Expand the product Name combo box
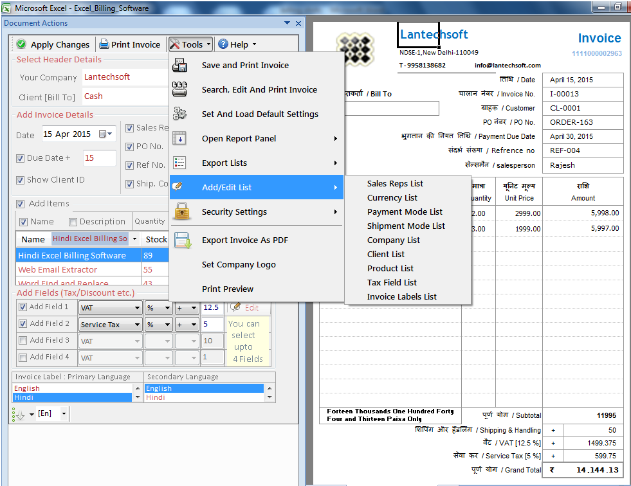Screen dimensions: 631x486 click(135, 239)
